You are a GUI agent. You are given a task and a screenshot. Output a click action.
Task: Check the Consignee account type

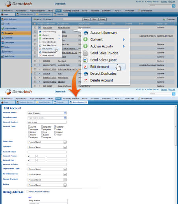(42, 137)
